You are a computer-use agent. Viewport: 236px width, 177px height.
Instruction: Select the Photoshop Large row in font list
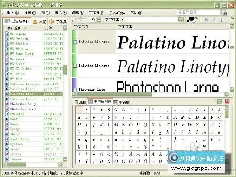(34, 104)
